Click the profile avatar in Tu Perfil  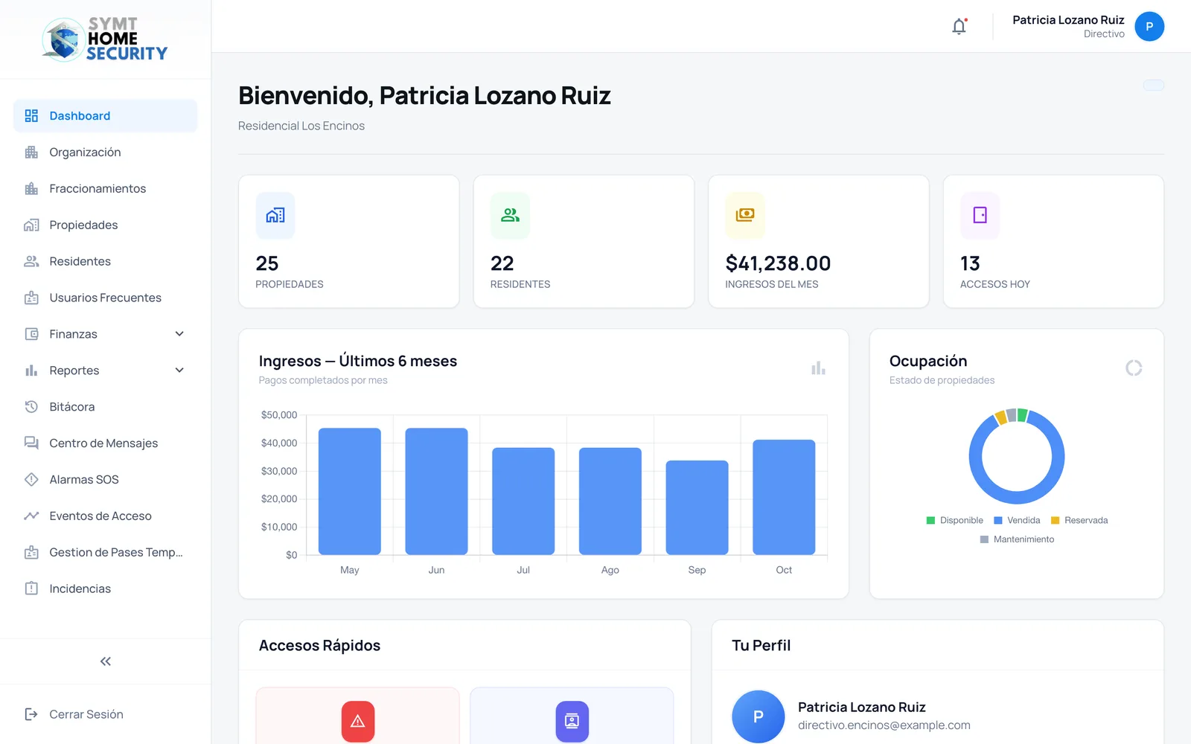[x=758, y=716]
